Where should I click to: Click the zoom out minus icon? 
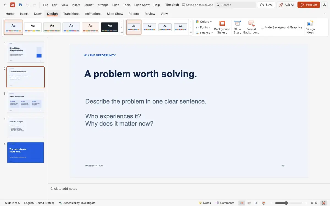click(272, 203)
